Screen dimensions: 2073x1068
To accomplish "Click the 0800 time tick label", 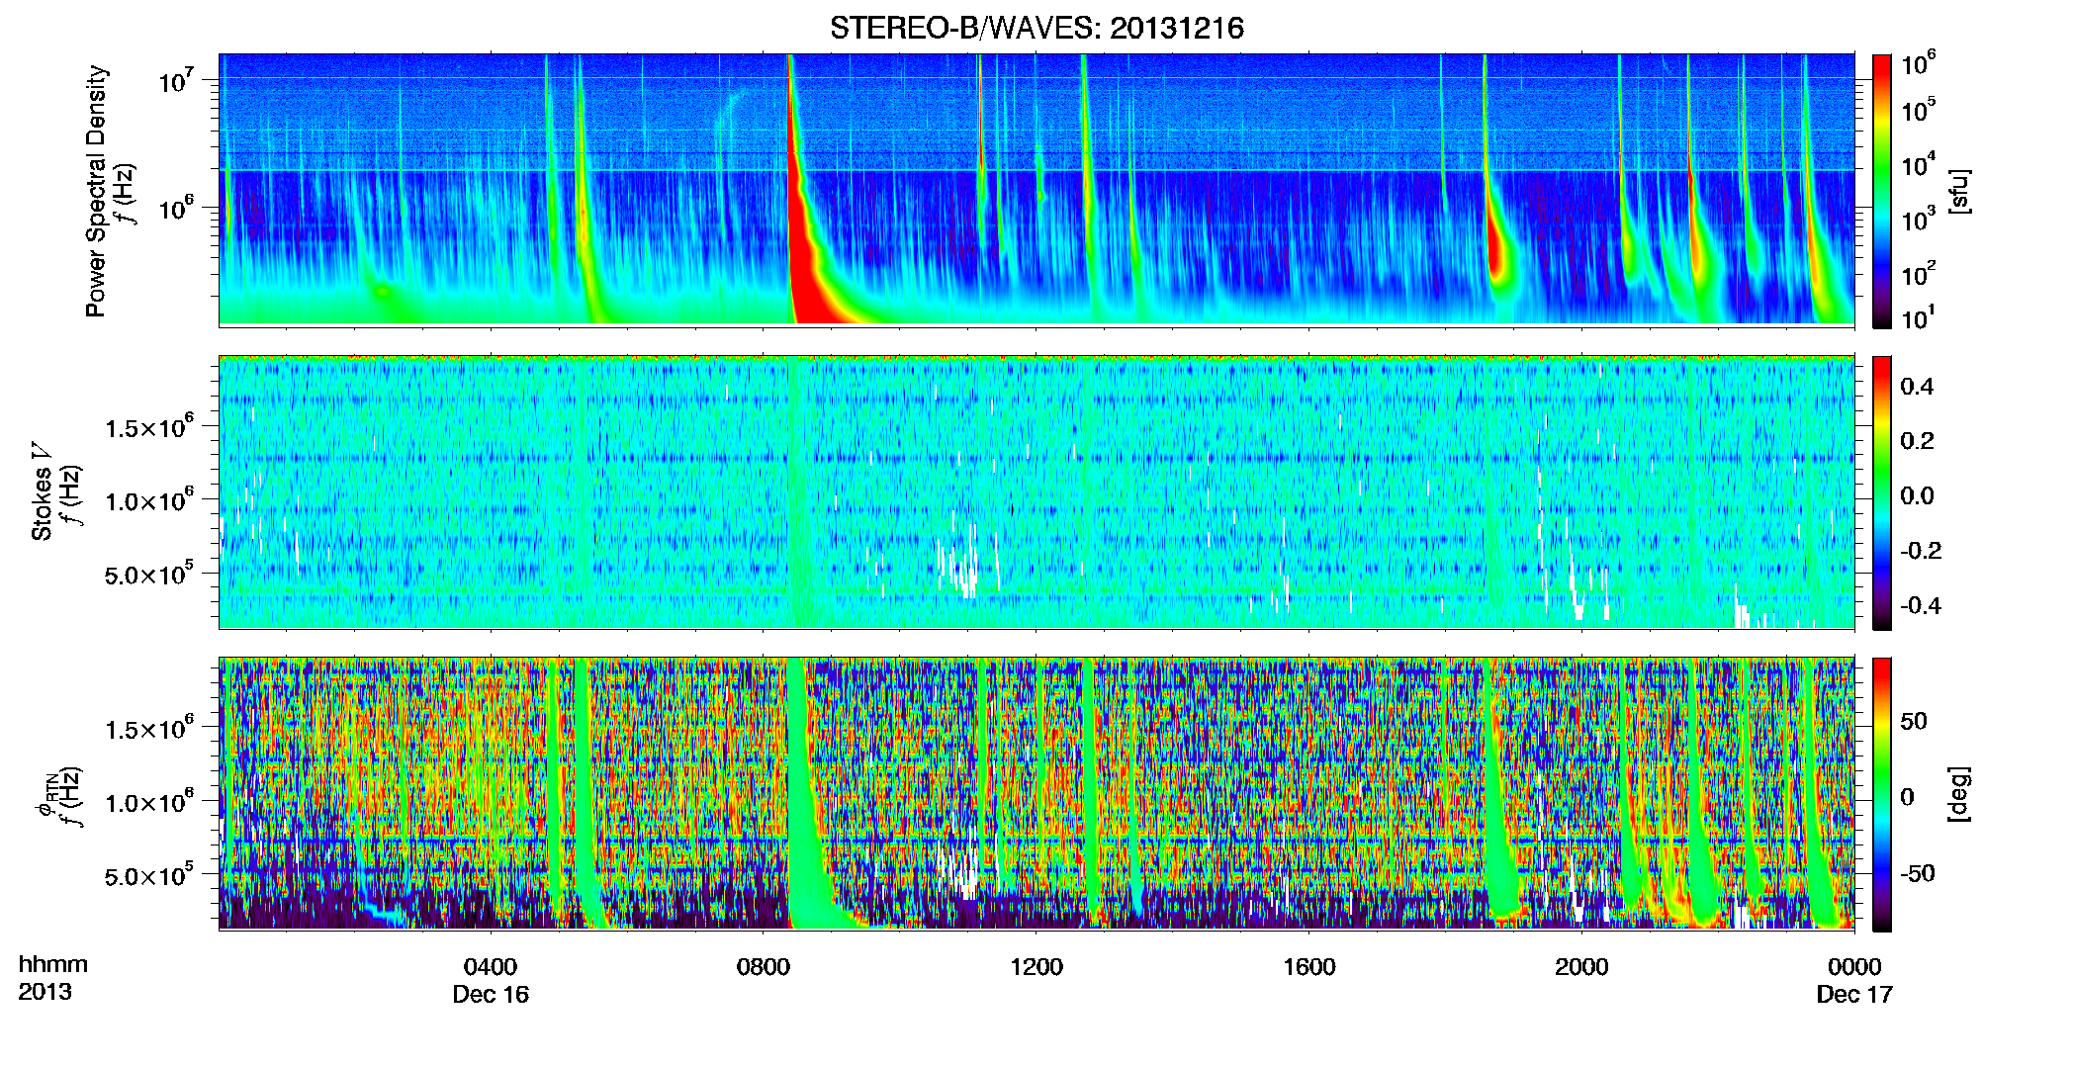I will 764,967.
